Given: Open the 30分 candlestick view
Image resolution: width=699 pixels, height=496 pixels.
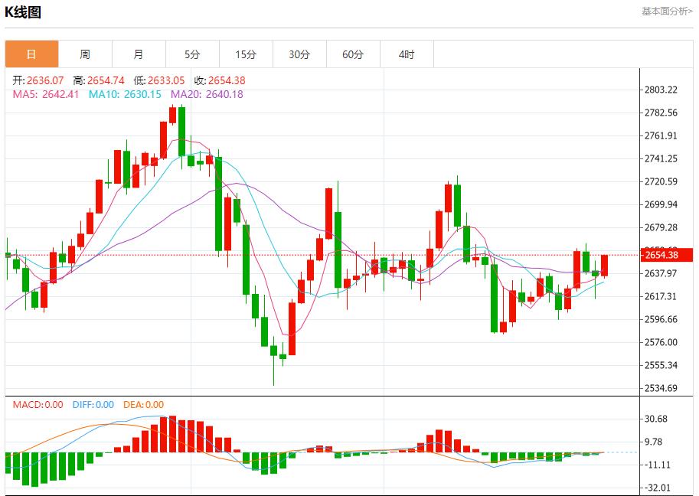Looking at the screenshot, I should coord(299,54).
